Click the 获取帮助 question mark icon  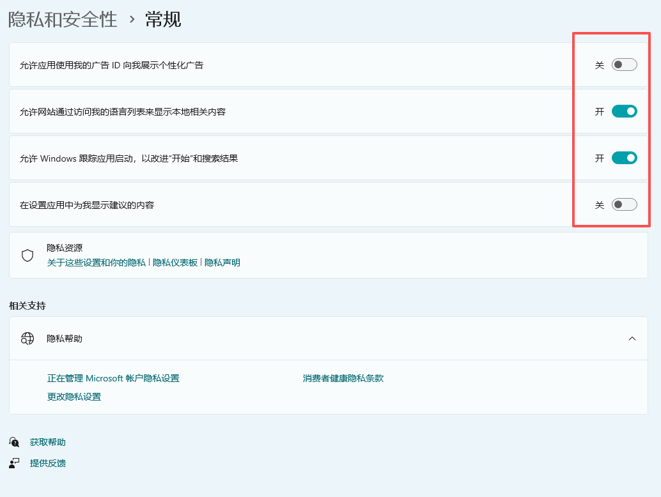point(14,441)
